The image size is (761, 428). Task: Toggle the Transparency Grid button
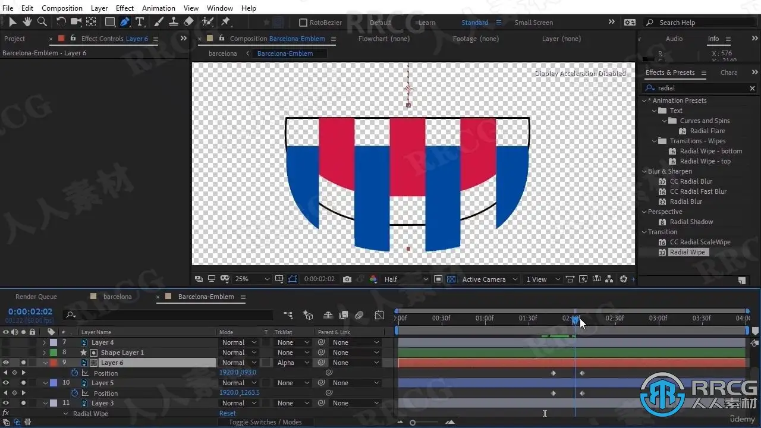click(451, 279)
